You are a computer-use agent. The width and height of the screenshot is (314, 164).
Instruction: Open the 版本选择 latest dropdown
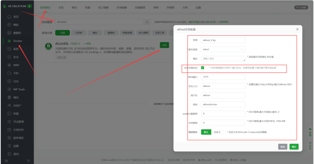coord(223,49)
